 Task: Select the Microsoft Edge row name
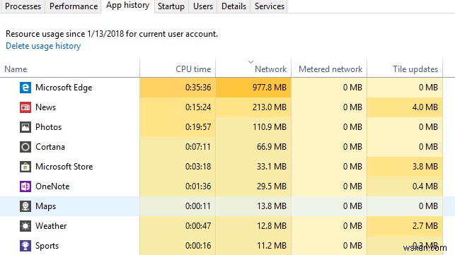click(x=64, y=88)
